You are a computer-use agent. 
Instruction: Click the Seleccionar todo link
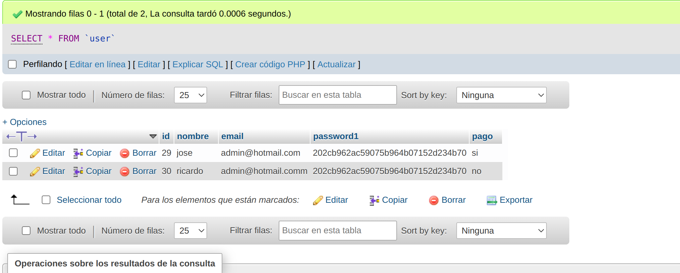click(x=89, y=200)
